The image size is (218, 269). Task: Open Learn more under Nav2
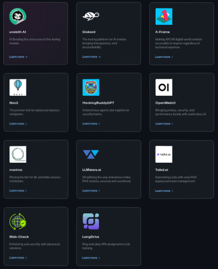point(18,124)
